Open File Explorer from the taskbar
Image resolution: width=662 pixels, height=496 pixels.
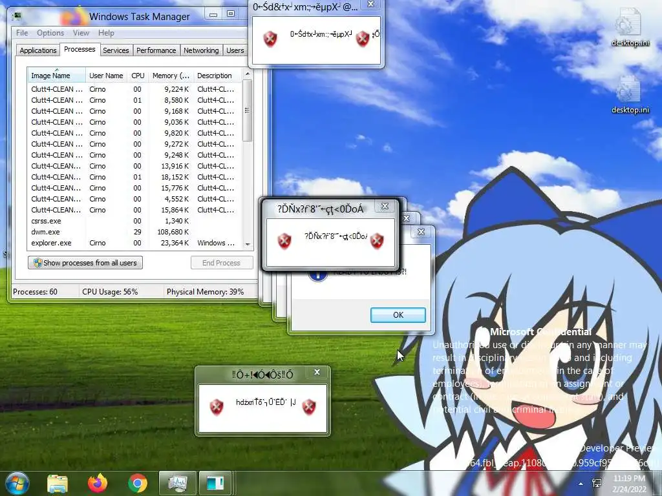click(58, 483)
